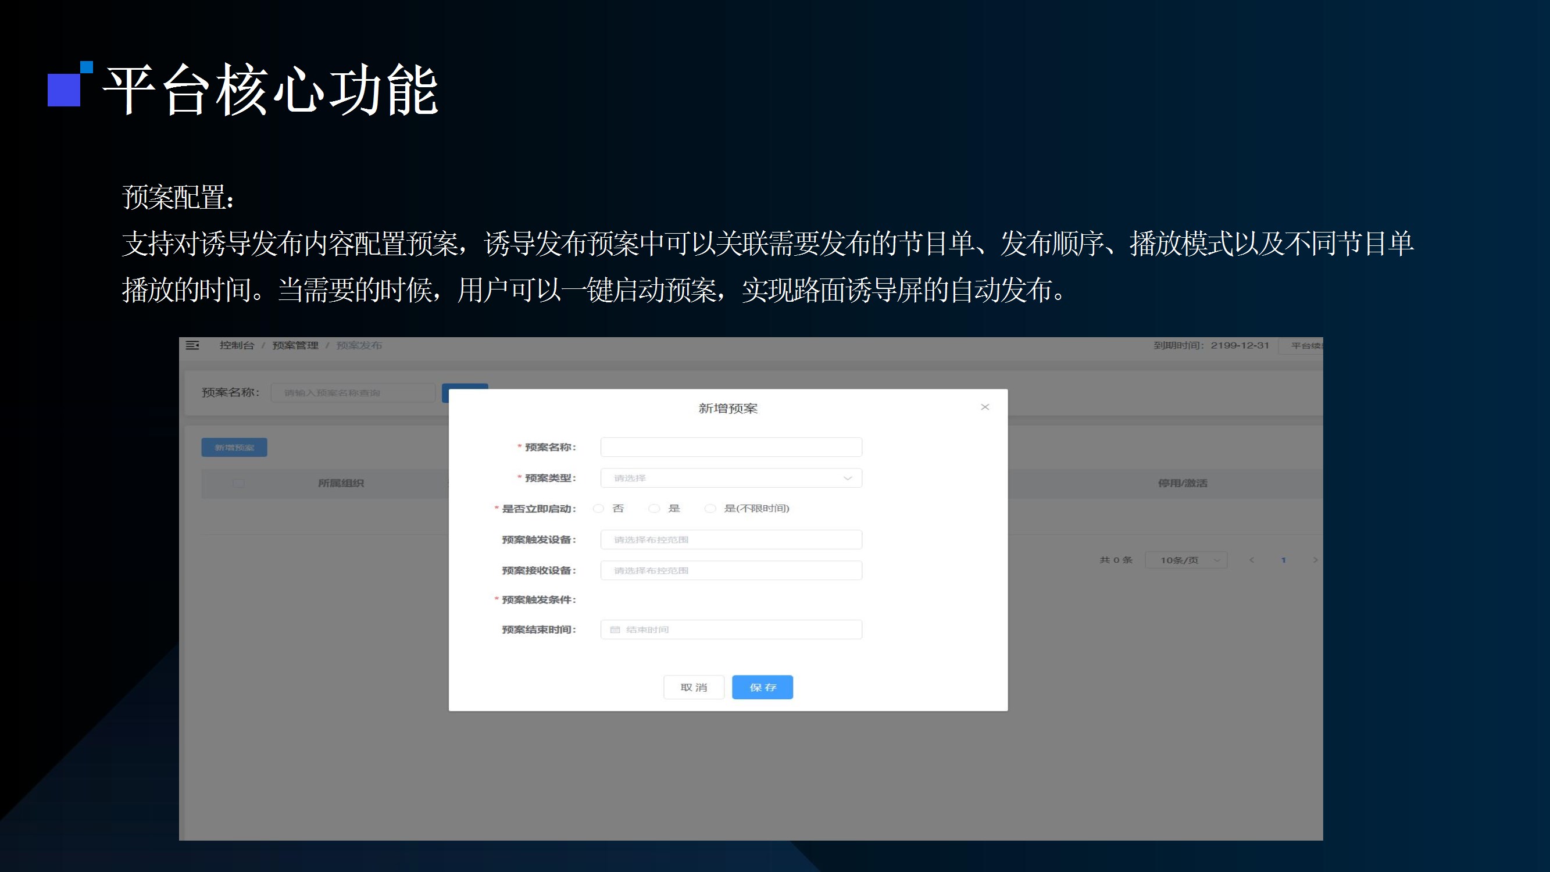
Task: Open 预案触发设备 range selector
Action: point(730,540)
